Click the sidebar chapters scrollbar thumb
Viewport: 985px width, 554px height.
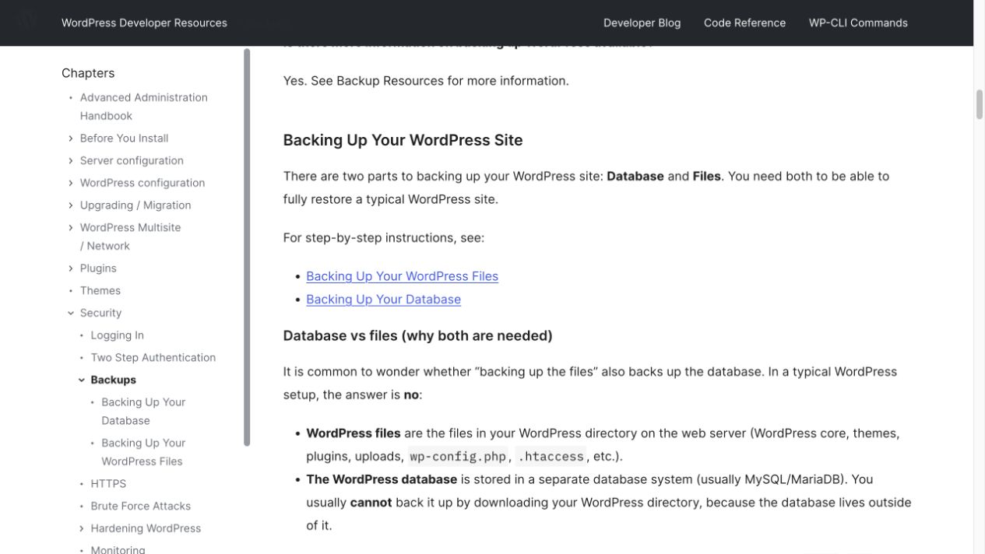coord(247,247)
